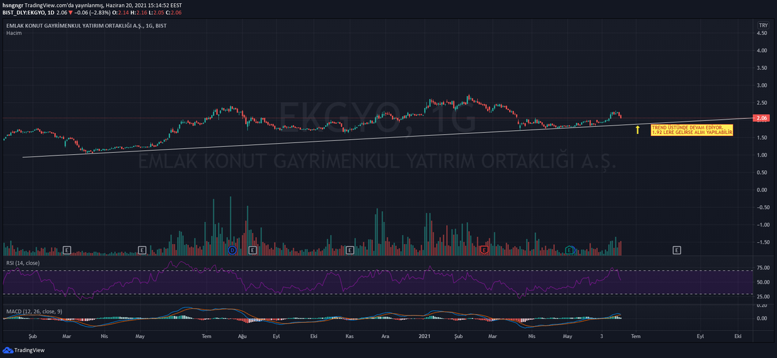
Task: Select the white ascending trendline
Action: click(x=388, y=138)
